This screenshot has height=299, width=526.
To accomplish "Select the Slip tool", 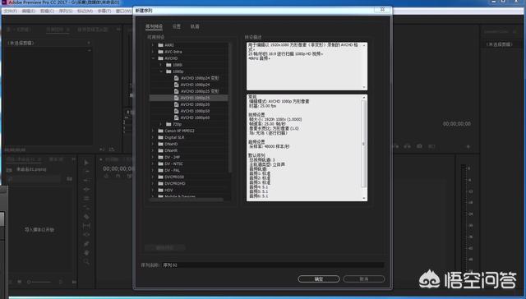I will coord(86,226).
